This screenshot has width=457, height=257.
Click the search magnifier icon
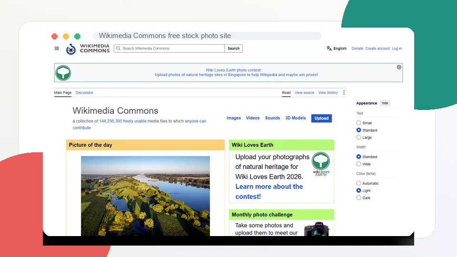pos(119,49)
